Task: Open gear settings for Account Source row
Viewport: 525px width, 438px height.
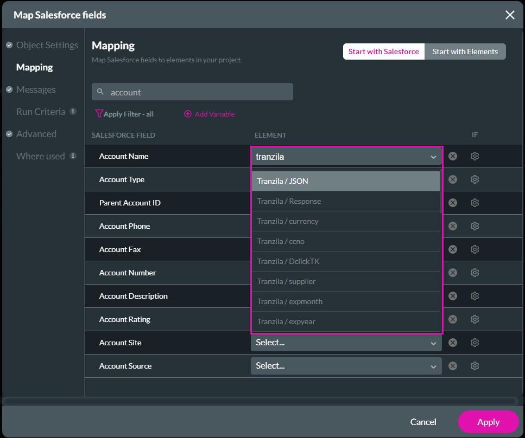Action: click(475, 366)
